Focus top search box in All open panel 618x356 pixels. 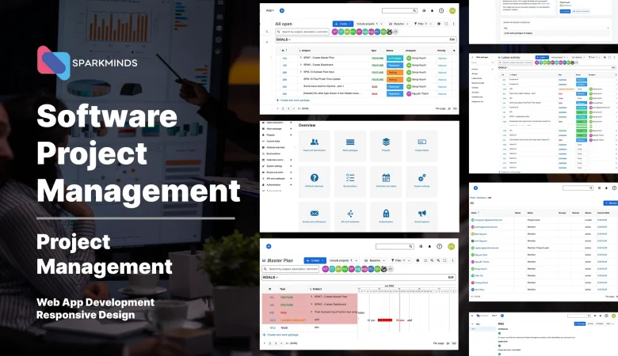(x=399, y=10)
